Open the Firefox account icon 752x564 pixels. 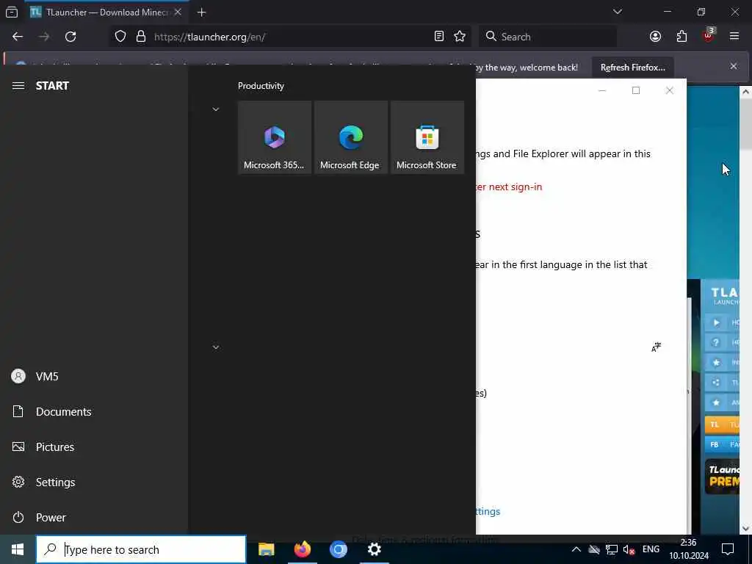655,37
